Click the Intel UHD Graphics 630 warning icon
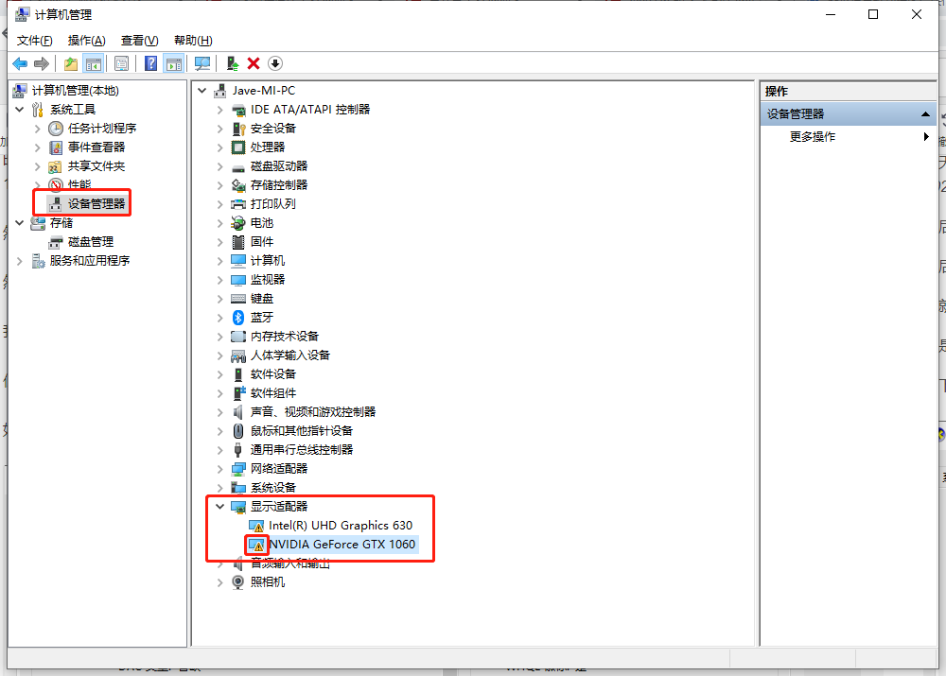 pos(256,526)
